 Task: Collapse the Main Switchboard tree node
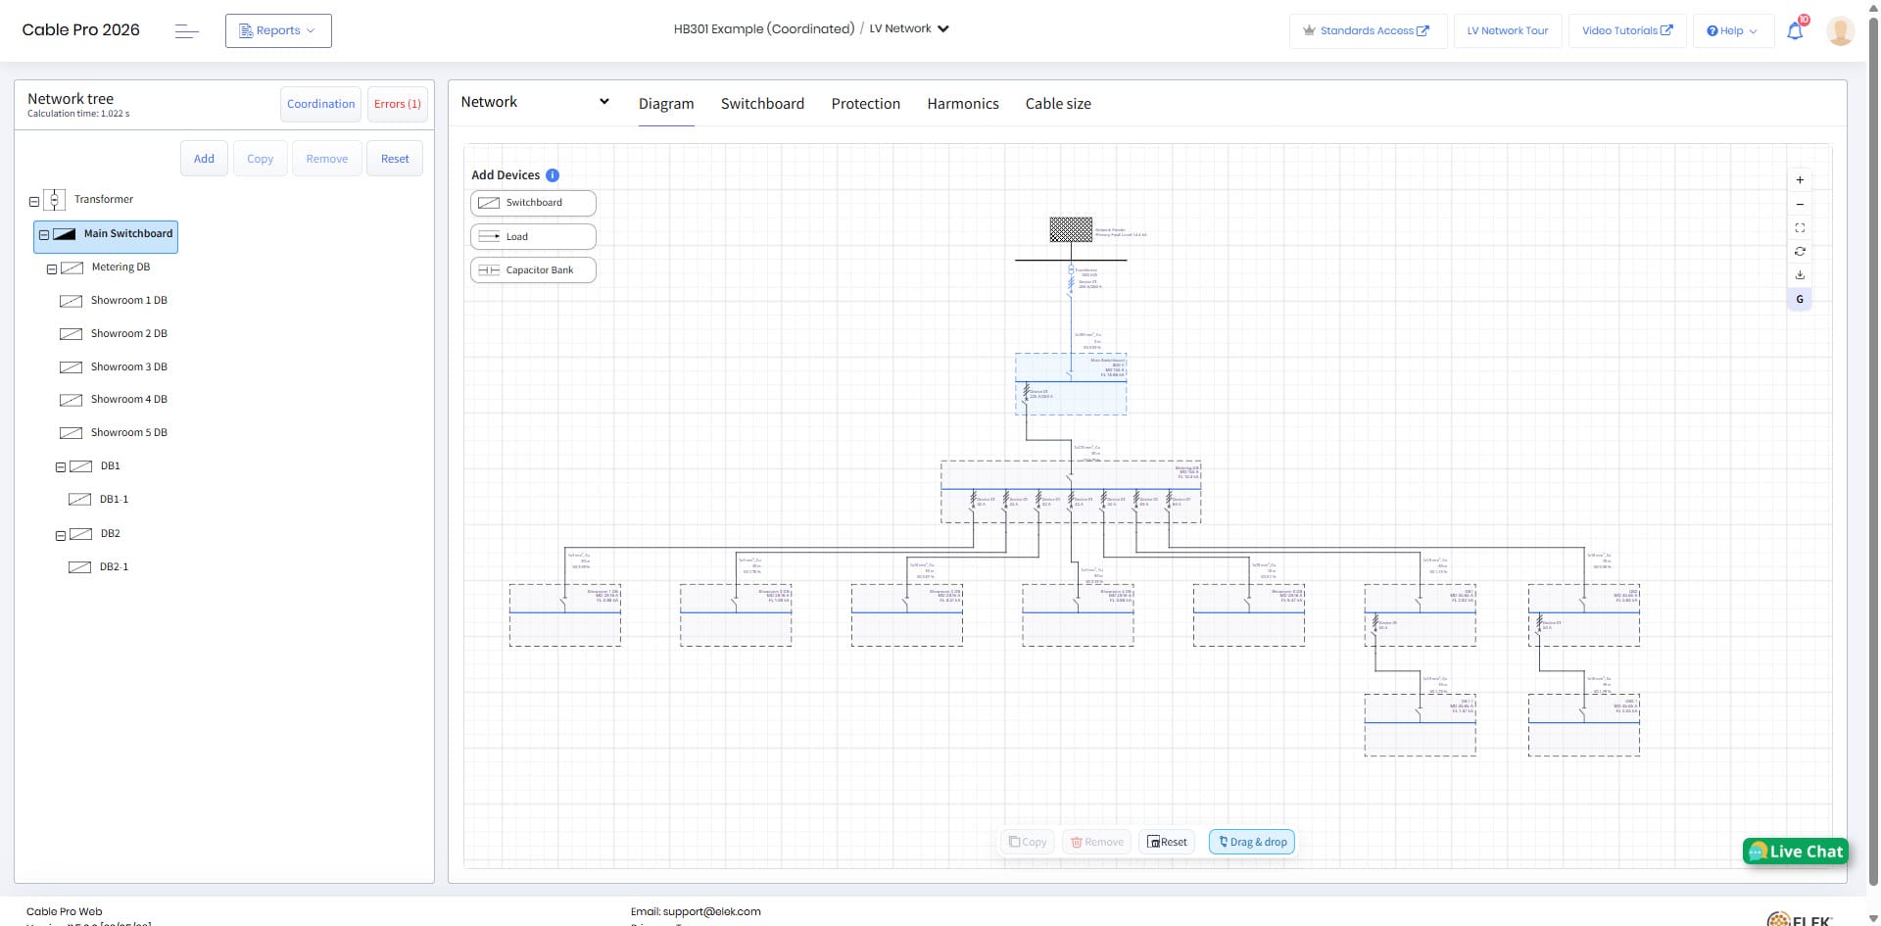[44, 235]
